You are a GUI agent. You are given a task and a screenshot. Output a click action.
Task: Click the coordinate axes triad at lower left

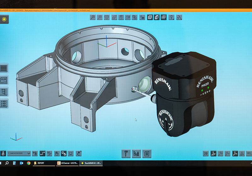[x=16, y=137]
